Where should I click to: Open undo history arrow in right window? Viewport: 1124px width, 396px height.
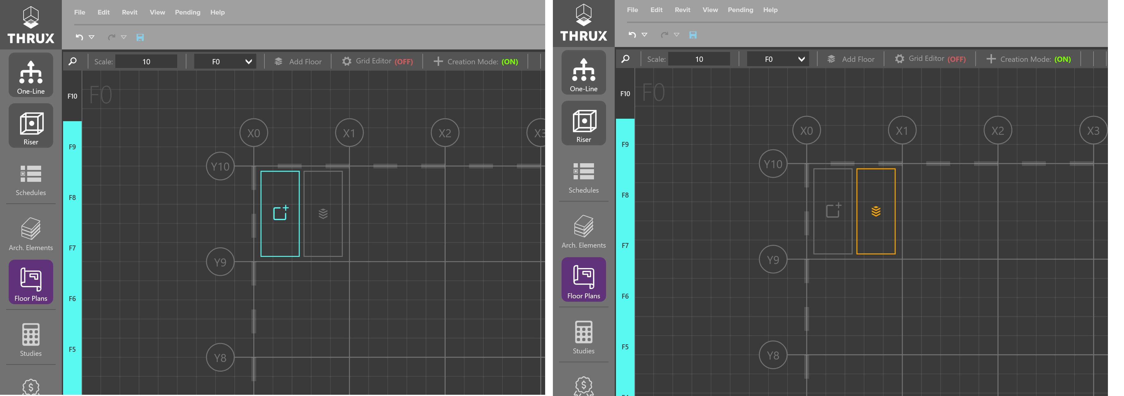point(644,35)
